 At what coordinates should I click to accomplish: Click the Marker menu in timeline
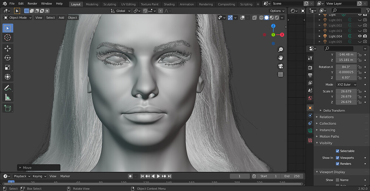click(x=65, y=176)
